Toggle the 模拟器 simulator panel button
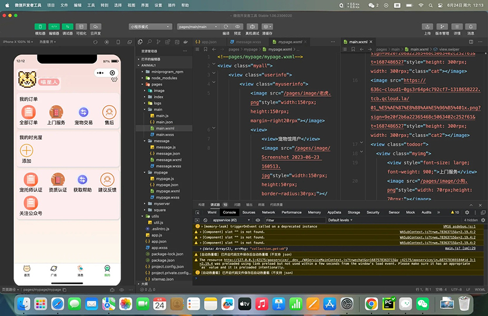Screen dimensions: 488x316 click(x=40, y=26)
